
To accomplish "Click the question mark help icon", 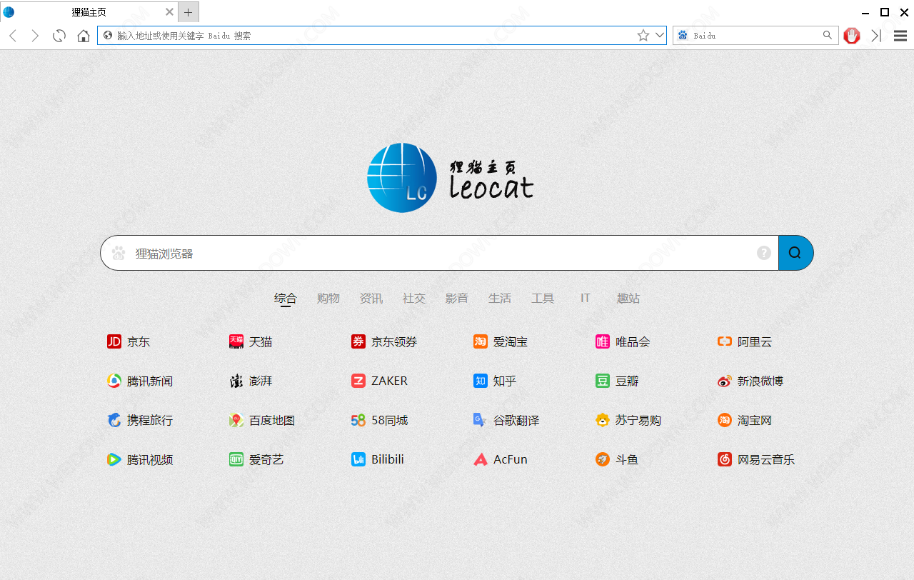I will click(x=764, y=253).
